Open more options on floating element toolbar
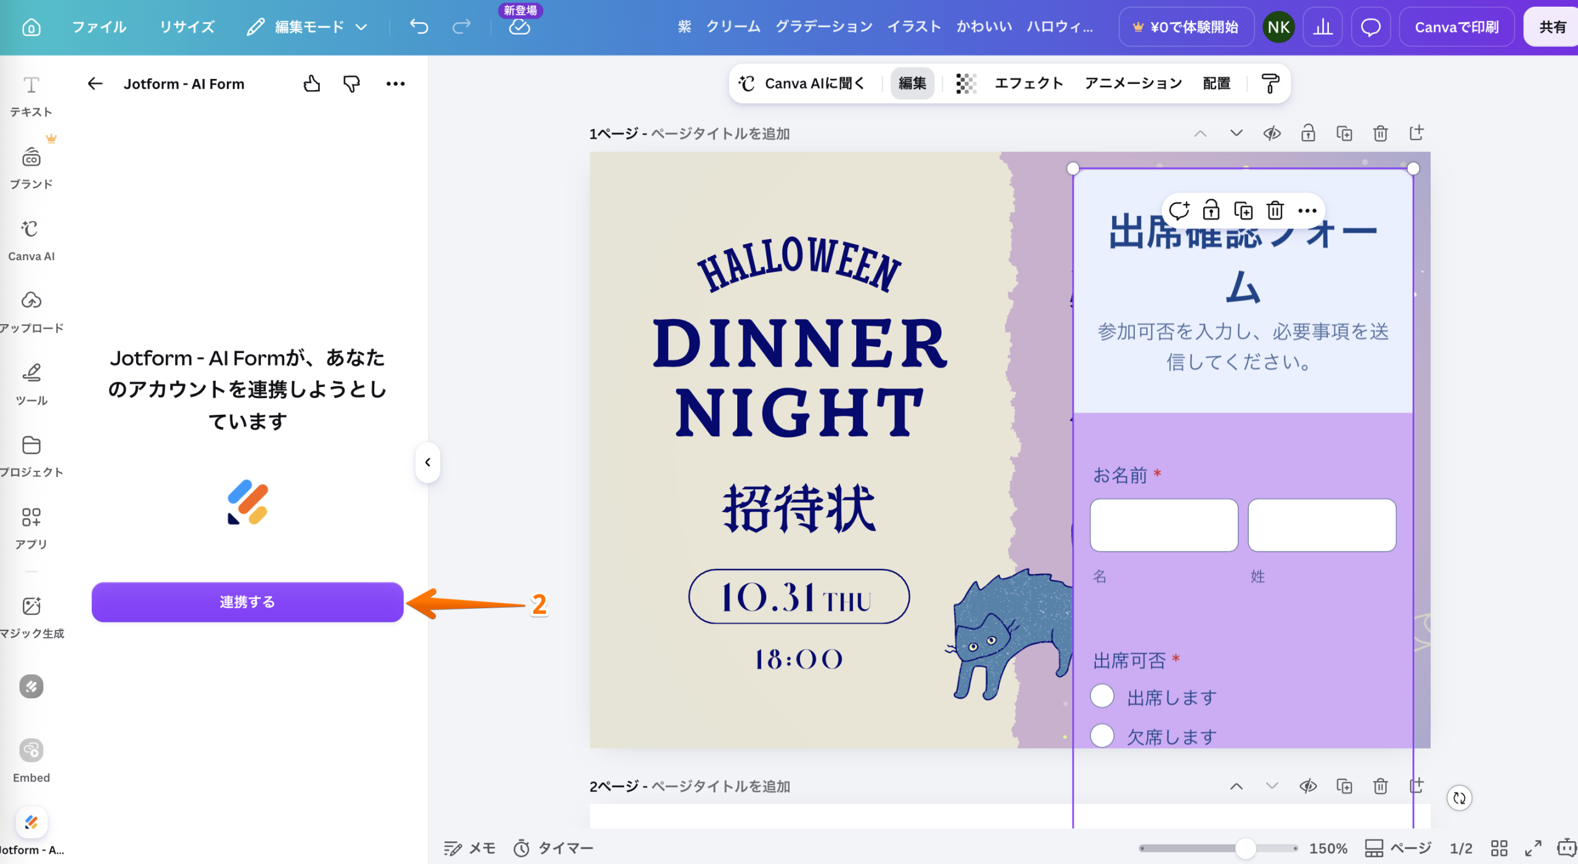 (x=1307, y=211)
